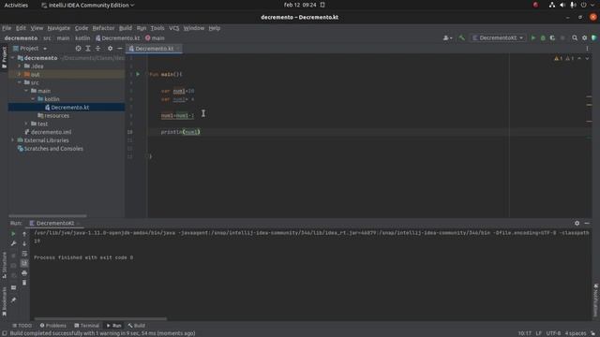This screenshot has height=337, width=600.
Task: Expand the .idea folder
Action: [x=20, y=66]
